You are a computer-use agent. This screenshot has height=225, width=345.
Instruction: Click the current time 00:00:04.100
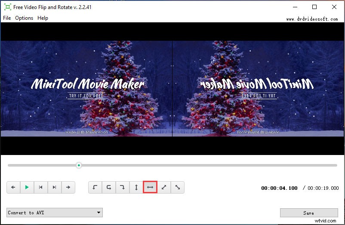[279, 188]
